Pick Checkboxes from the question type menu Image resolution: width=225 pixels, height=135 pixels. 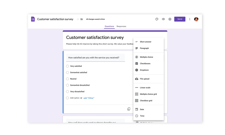click(x=145, y=63)
